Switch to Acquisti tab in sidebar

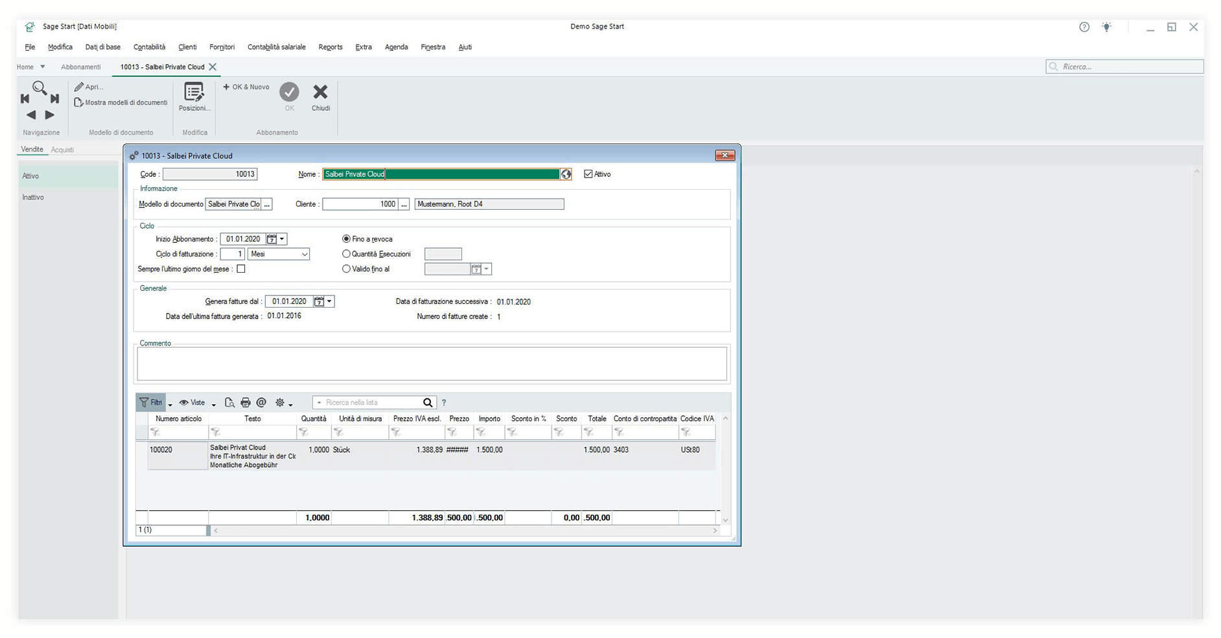(63, 150)
